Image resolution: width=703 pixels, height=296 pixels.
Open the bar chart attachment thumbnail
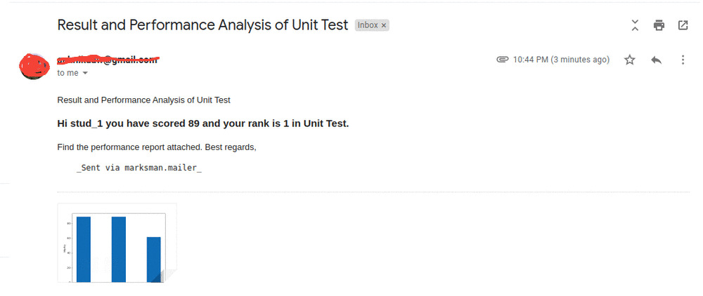click(x=117, y=243)
